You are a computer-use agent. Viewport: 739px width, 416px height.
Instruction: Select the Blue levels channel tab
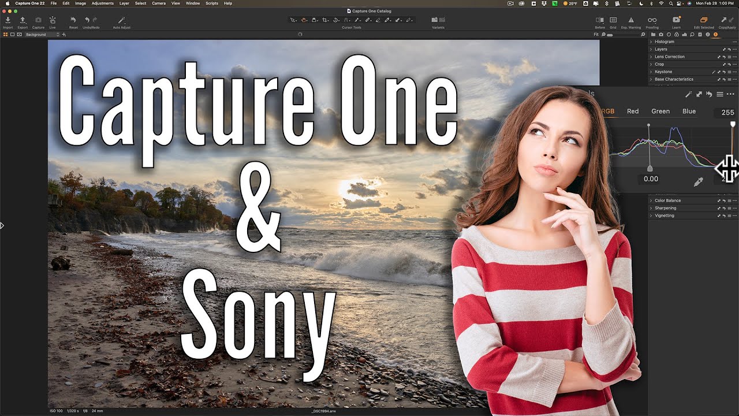689,112
